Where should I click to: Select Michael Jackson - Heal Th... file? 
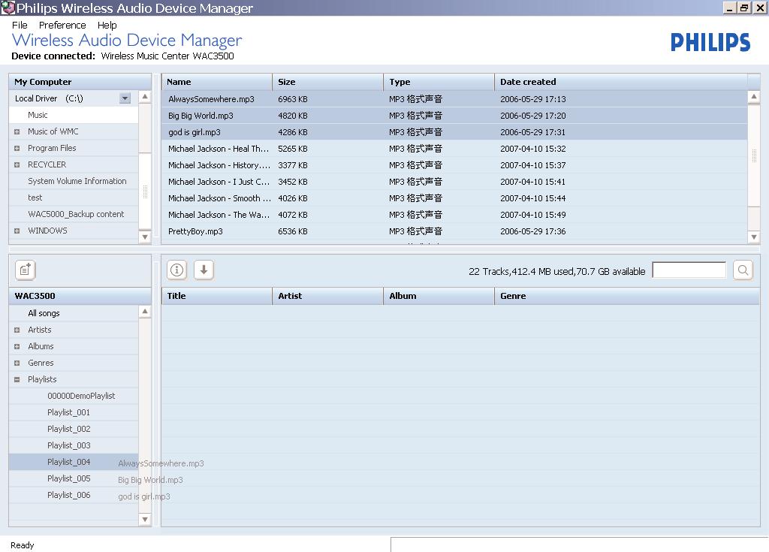[x=454, y=149]
